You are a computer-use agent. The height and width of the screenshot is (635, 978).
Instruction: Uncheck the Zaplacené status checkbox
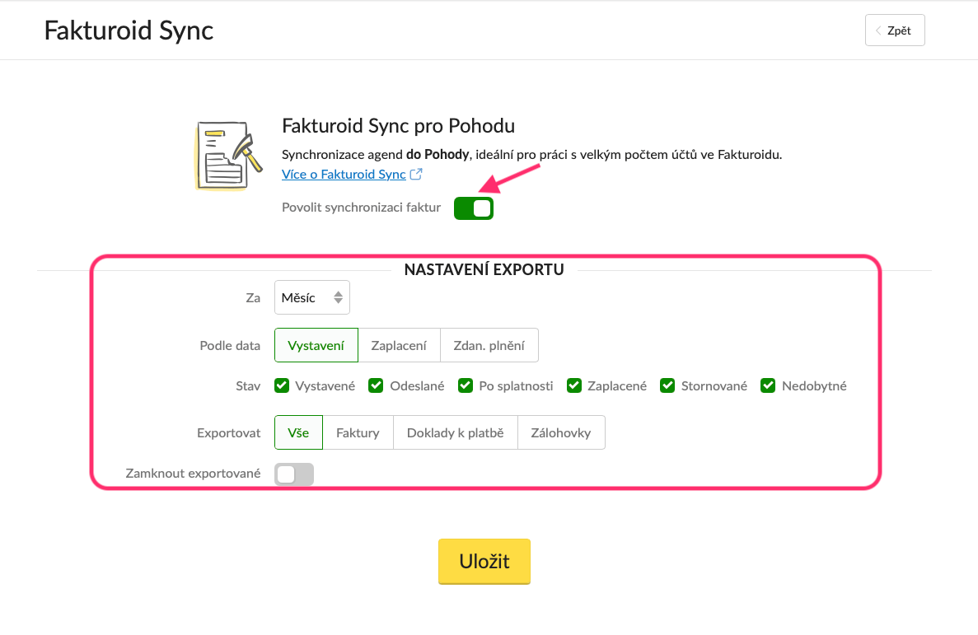tap(574, 385)
